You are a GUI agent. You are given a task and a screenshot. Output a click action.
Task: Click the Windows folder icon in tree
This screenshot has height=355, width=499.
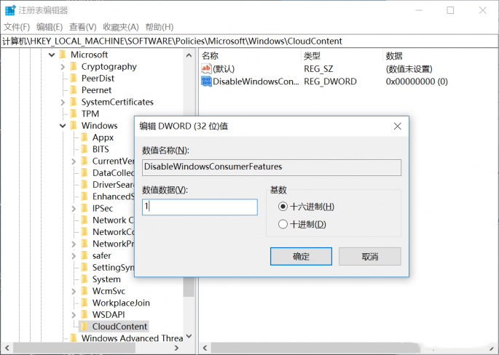[x=74, y=125]
